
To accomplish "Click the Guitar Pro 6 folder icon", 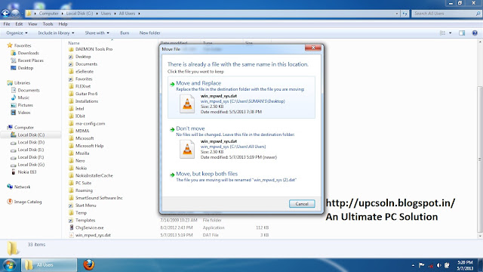I will pos(71,94).
